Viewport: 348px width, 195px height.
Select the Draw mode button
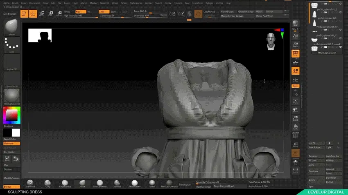pyautogui.click(x=33, y=13)
